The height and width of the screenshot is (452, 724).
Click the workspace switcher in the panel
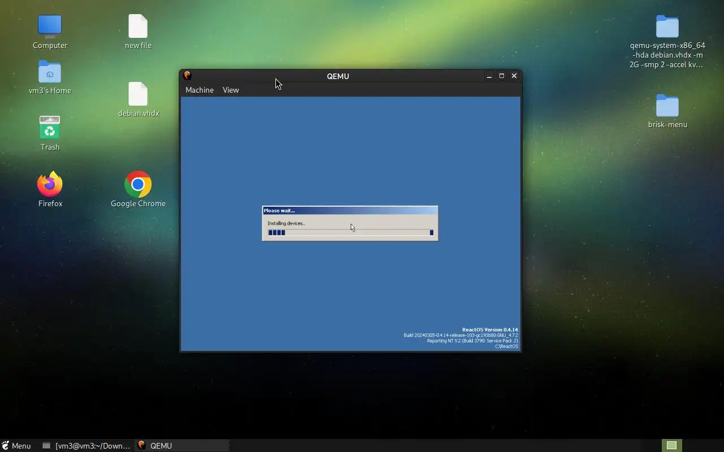[x=671, y=446]
